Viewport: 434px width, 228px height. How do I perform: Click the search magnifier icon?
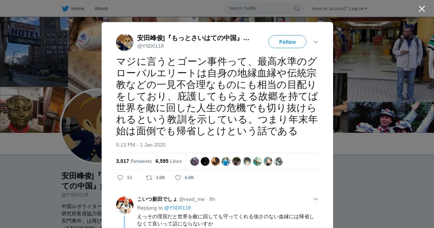point(297,8)
